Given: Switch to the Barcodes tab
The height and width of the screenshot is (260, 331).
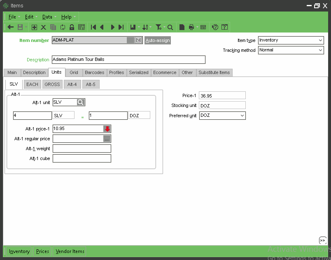Looking at the screenshot, I should coord(95,72).
